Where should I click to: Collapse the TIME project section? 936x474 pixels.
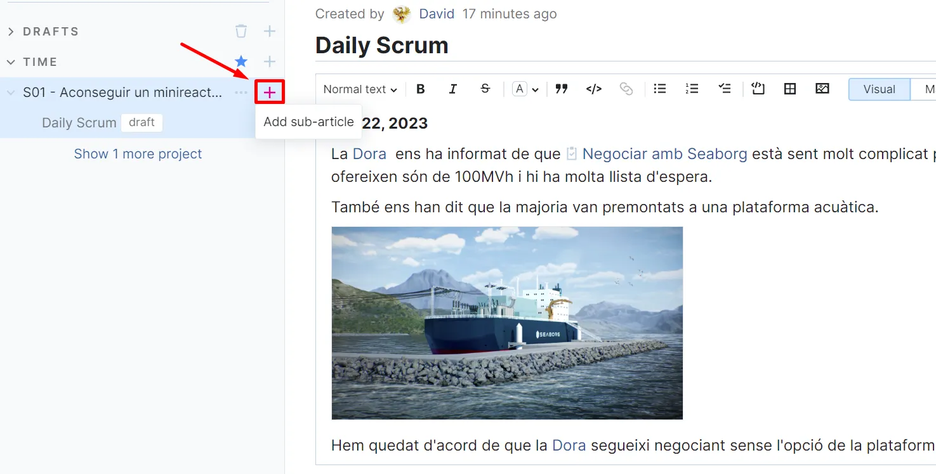[x=11, y=62]
